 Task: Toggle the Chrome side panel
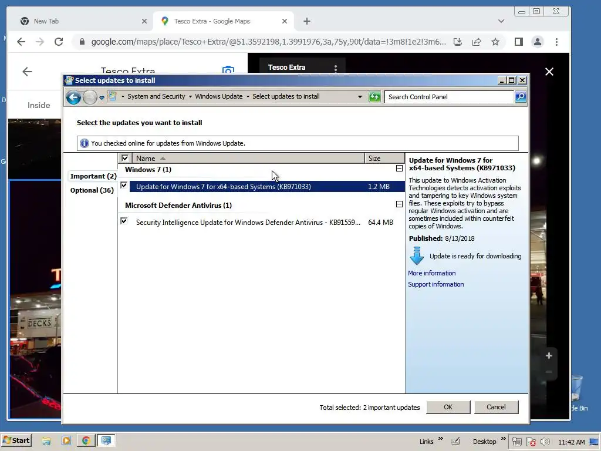pyautogui.click(x=519, y=42)
